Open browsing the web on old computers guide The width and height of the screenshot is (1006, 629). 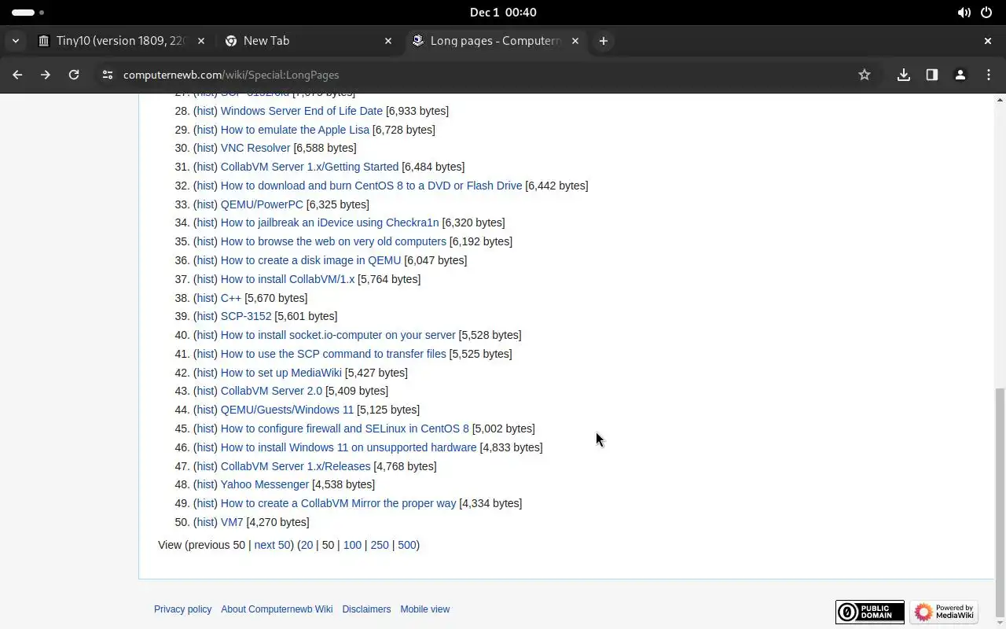click(x=333, y=241)
